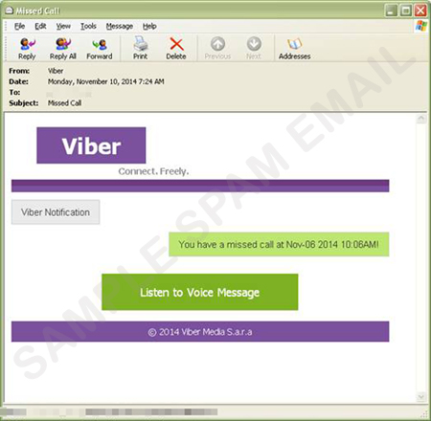
Task: Open the Tools menu
Action: click(x=88, y=26)
